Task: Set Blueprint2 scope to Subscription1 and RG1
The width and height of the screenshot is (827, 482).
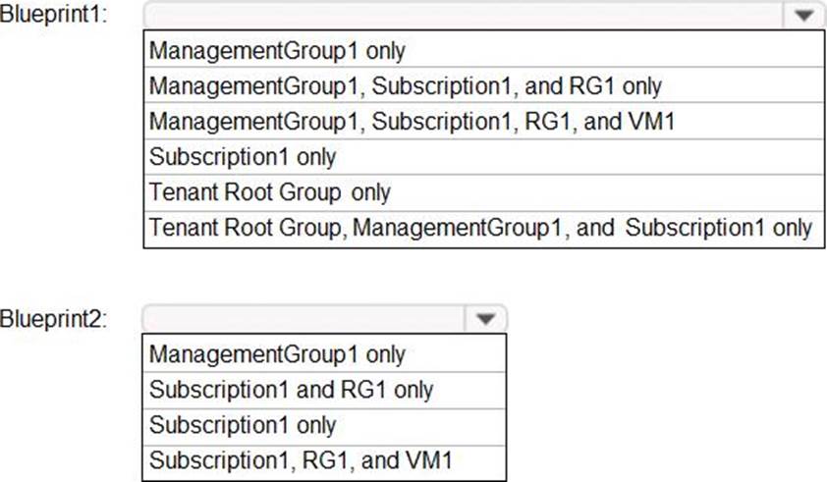Action: tap(291, 390)
